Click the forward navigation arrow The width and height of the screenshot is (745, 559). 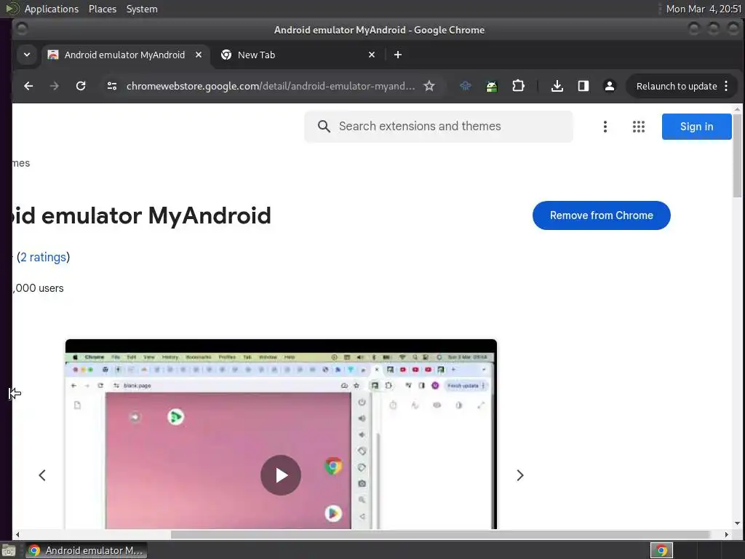(55, 86)
